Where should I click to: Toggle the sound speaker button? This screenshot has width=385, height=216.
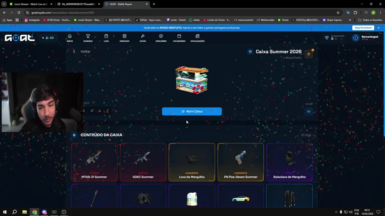[x=309, y=111]
